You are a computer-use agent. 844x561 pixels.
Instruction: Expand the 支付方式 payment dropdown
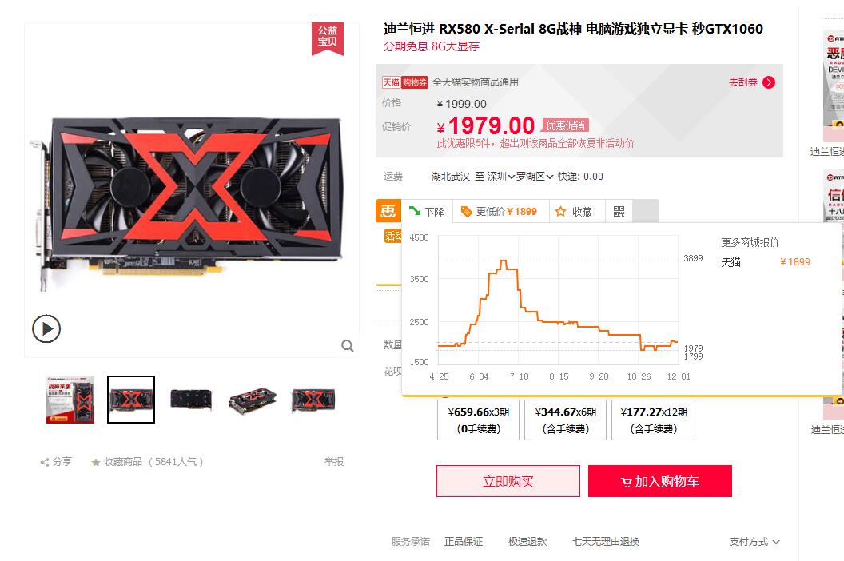click(754, 542)
